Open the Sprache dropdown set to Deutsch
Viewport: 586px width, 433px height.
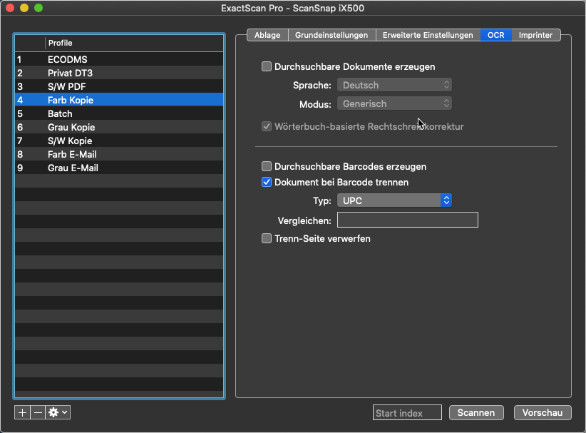coord(394,85)
